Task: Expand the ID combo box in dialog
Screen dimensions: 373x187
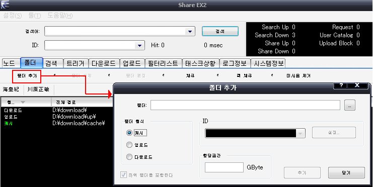Action: (x=301, y=133)
